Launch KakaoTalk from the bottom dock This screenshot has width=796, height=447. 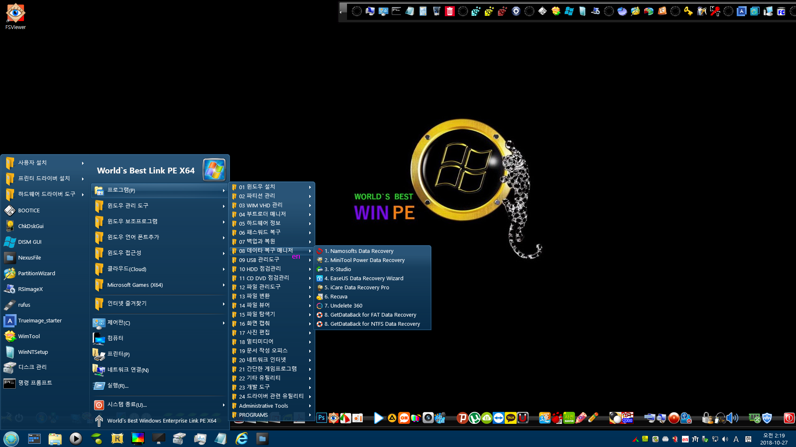(511, 418)
